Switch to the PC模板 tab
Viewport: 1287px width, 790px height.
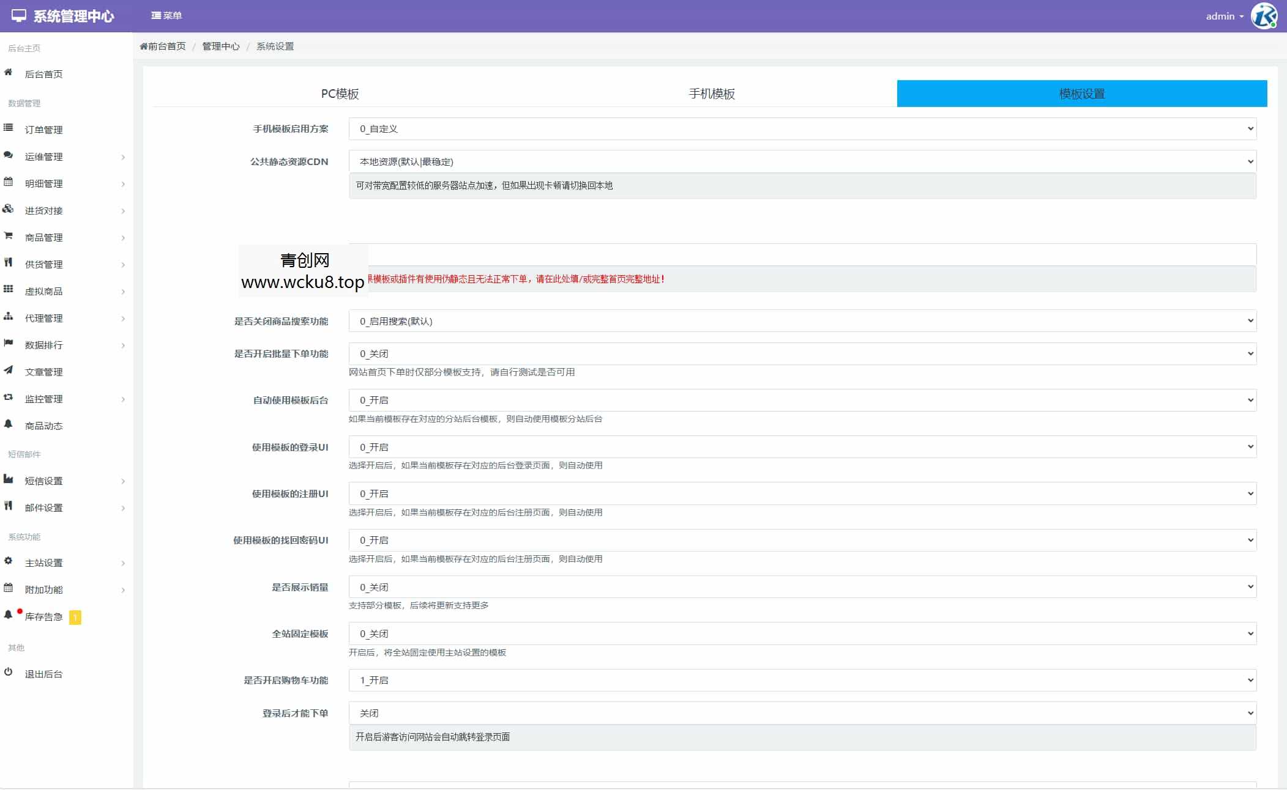click(x=340, y=94)
